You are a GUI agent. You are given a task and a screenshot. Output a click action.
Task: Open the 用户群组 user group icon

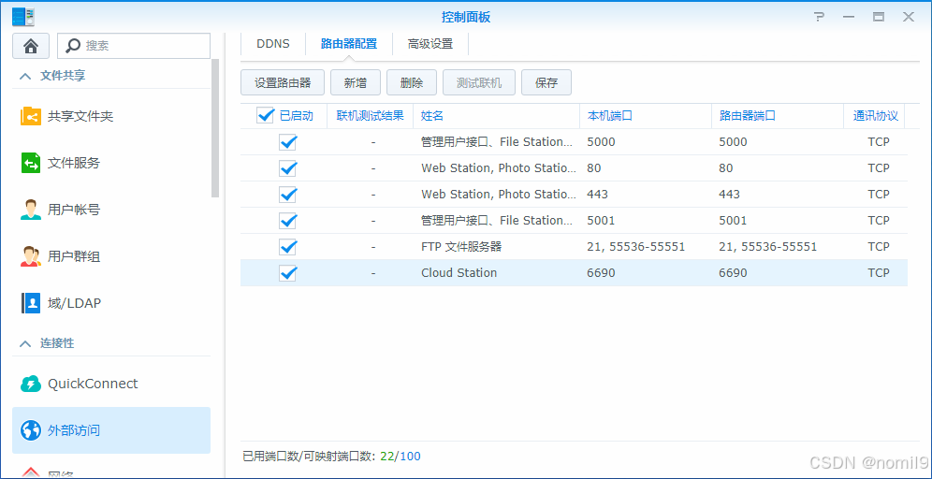tap(31, 256)
